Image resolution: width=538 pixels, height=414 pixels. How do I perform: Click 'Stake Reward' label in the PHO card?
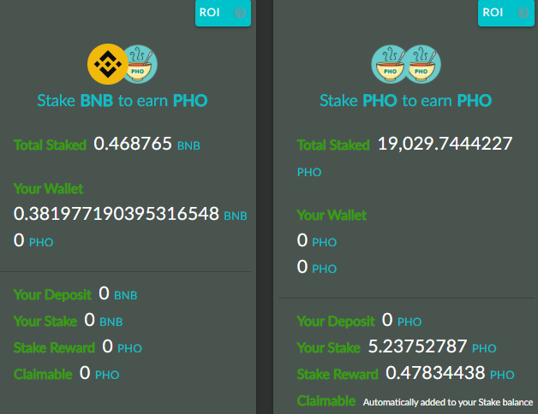coord(338,375)
